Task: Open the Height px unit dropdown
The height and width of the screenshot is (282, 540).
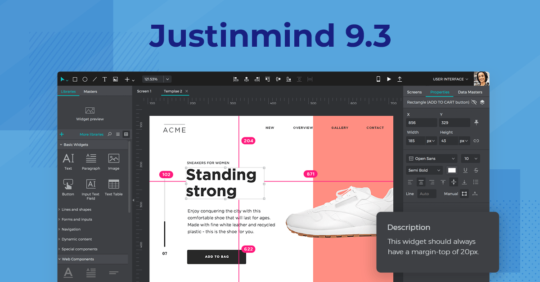Action: [x=464, y=141]
